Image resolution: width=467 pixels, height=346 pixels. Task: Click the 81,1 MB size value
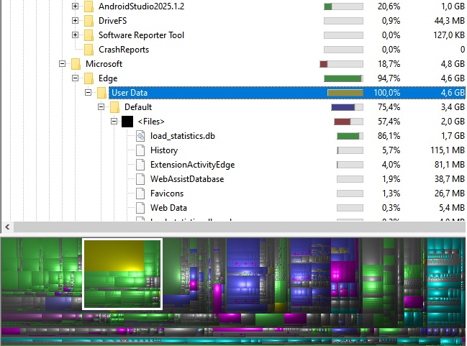(450, 165)
